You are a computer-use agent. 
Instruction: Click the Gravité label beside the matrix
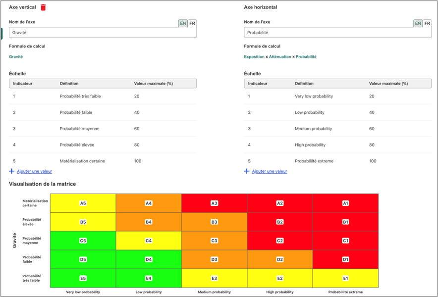coord(14,241)
